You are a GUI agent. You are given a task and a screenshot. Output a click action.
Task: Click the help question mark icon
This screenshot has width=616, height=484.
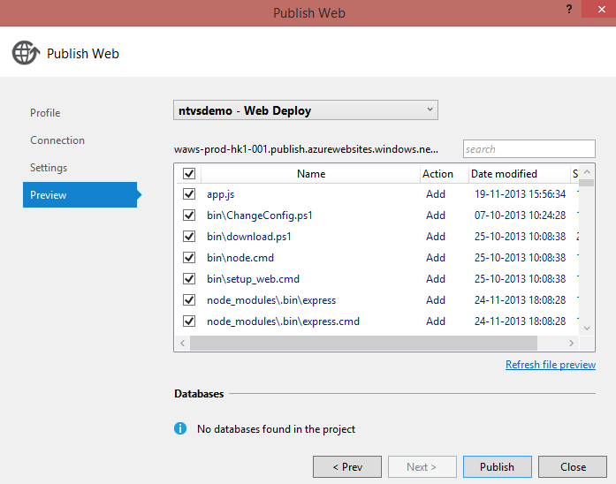(569, 9)
